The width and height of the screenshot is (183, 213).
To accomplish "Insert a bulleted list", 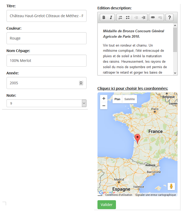I will (128, 17).
